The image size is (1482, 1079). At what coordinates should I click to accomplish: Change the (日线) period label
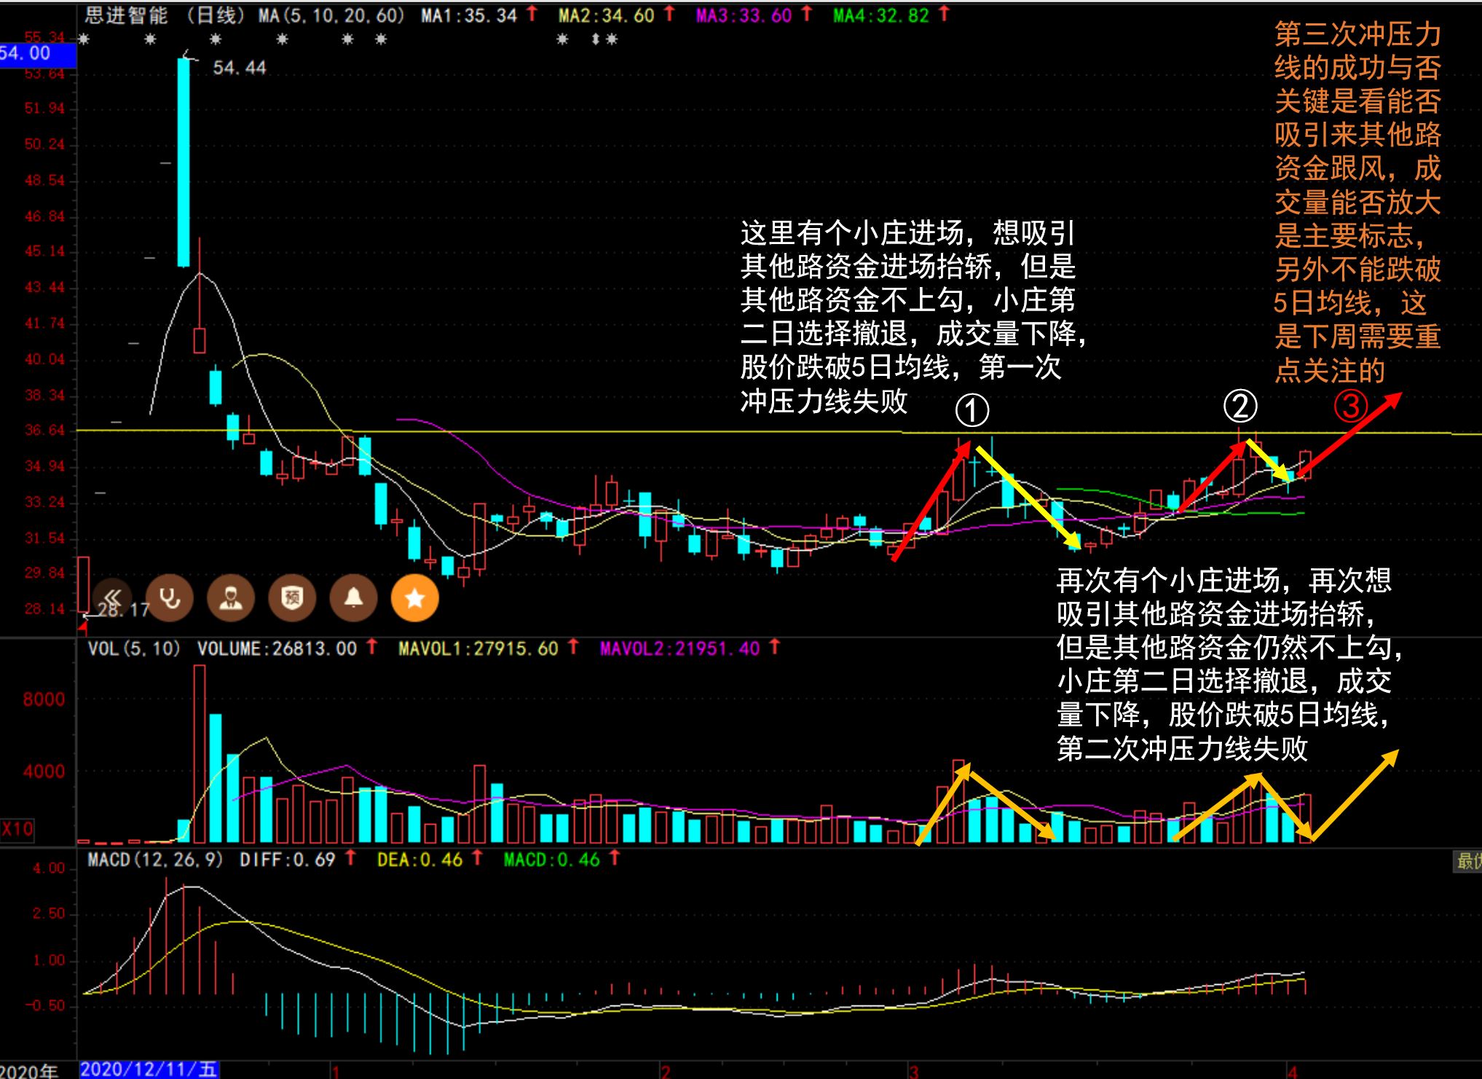(x=215, y=15)
